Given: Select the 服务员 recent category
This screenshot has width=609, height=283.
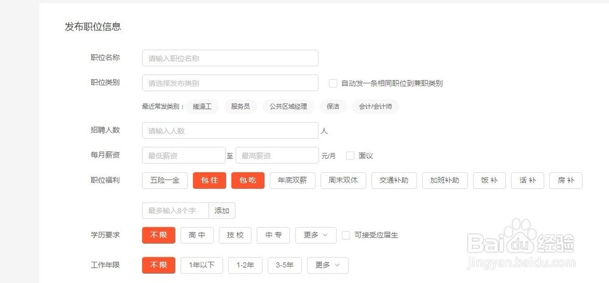Looking at the screenshot, I should point(241,107).
